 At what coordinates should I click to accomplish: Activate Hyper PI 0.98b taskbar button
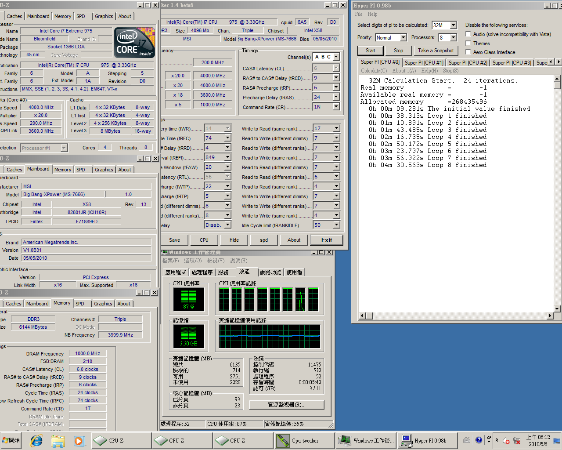coord(428,440)
